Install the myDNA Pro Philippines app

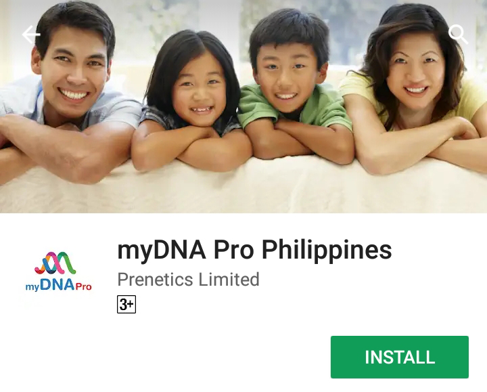pos(400,357)
